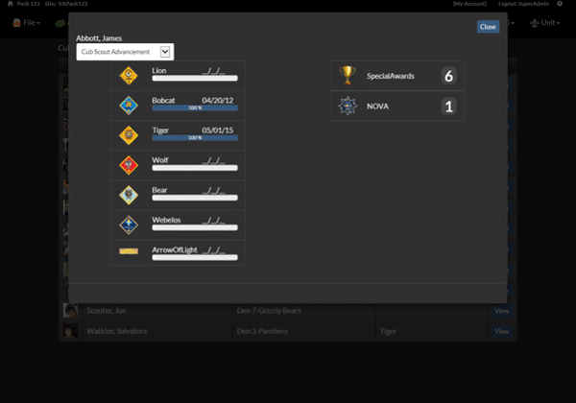Viewport: 576px width, 403px height.
Task: Click the Bobcat rank badge icon
Action: [x=129, y=106]
